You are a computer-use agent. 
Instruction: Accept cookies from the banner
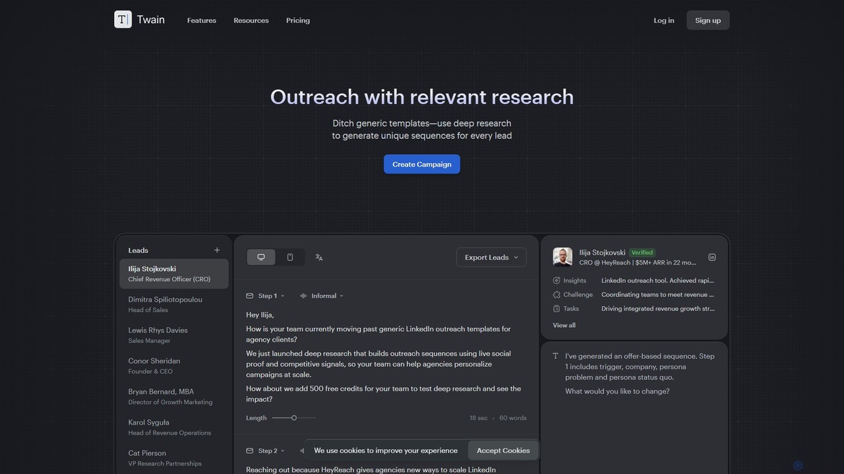[503, 450]
